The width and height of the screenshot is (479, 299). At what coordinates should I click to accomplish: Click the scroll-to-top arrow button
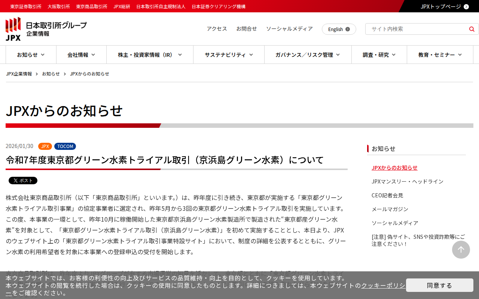461,250
